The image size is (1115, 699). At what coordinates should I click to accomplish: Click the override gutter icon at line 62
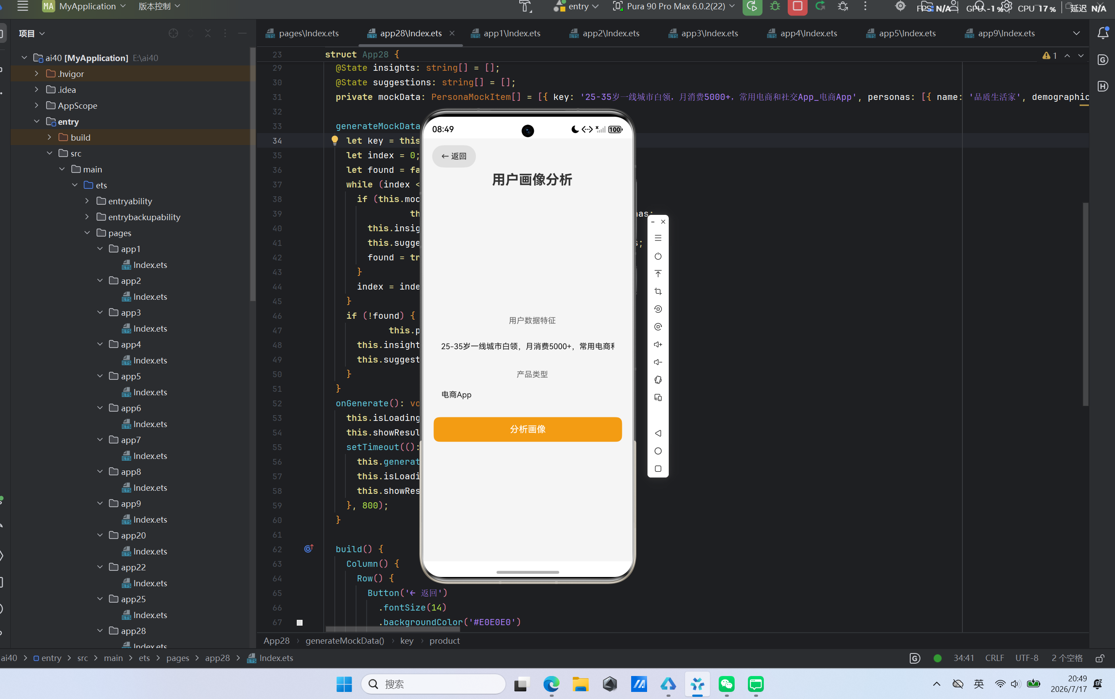pyautogui.click(x=308, y=549)
